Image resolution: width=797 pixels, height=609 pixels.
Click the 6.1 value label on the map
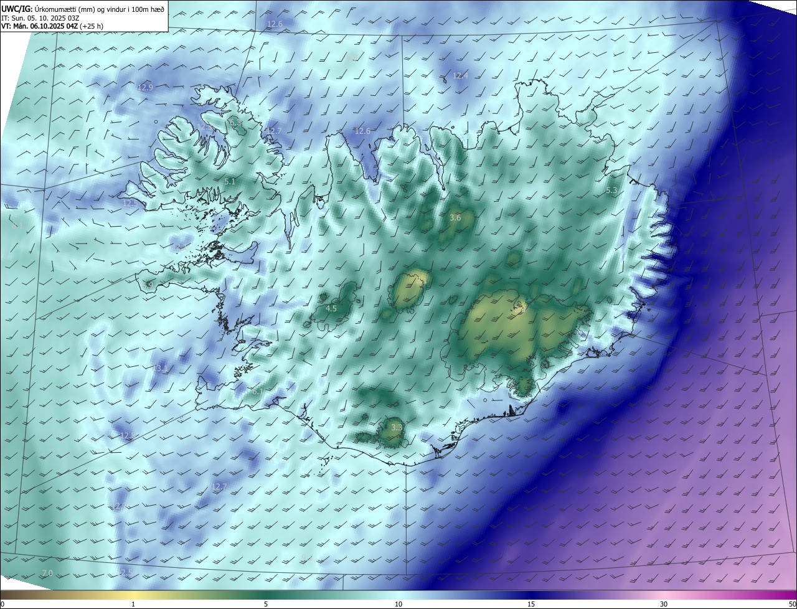[x=258, y=391]
